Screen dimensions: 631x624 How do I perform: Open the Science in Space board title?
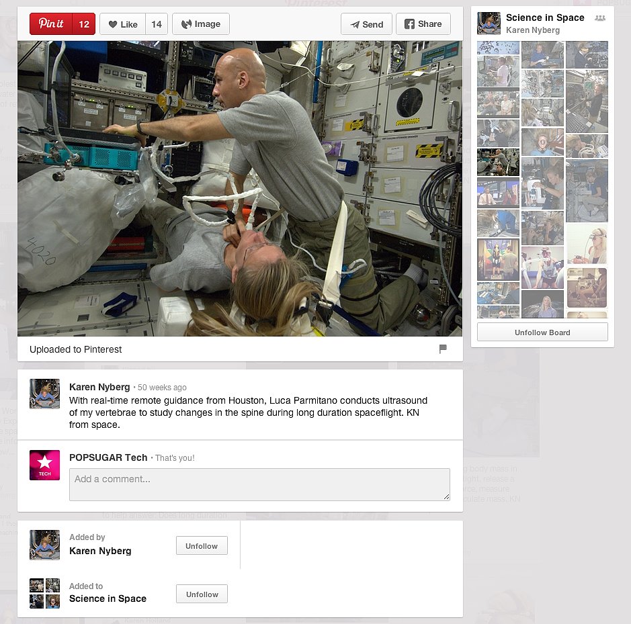pyautogui.click(x=545, y=17)
